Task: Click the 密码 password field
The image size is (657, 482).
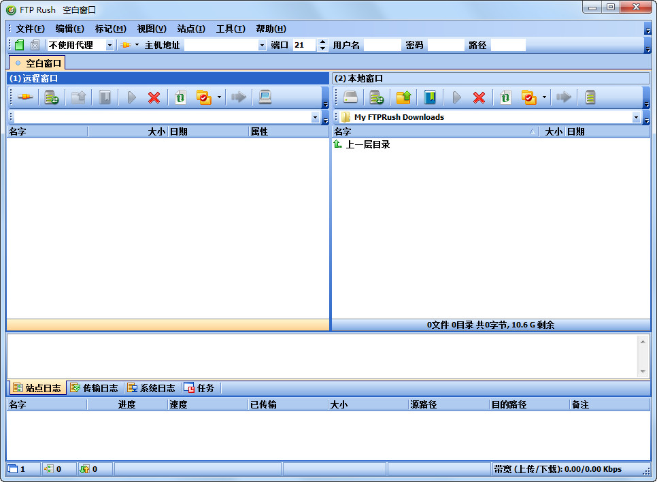Action: coord(446,45)
